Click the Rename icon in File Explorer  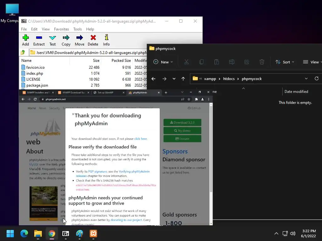point(232,62)
